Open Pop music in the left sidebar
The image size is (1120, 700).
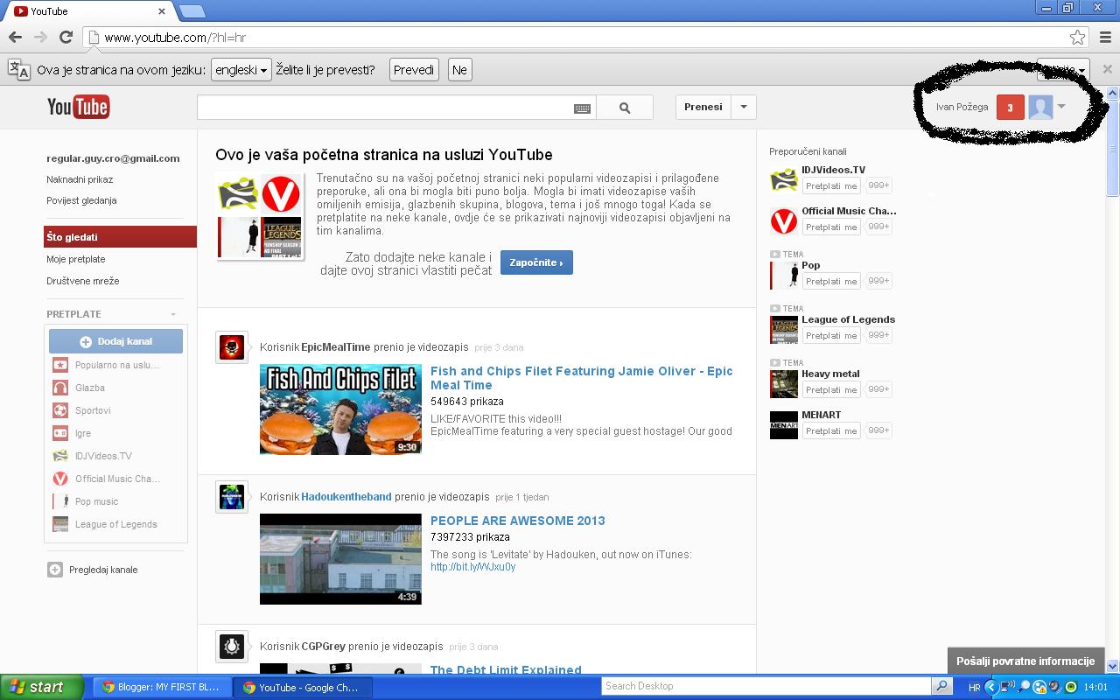pyautogui.click(x=96, y=501)
